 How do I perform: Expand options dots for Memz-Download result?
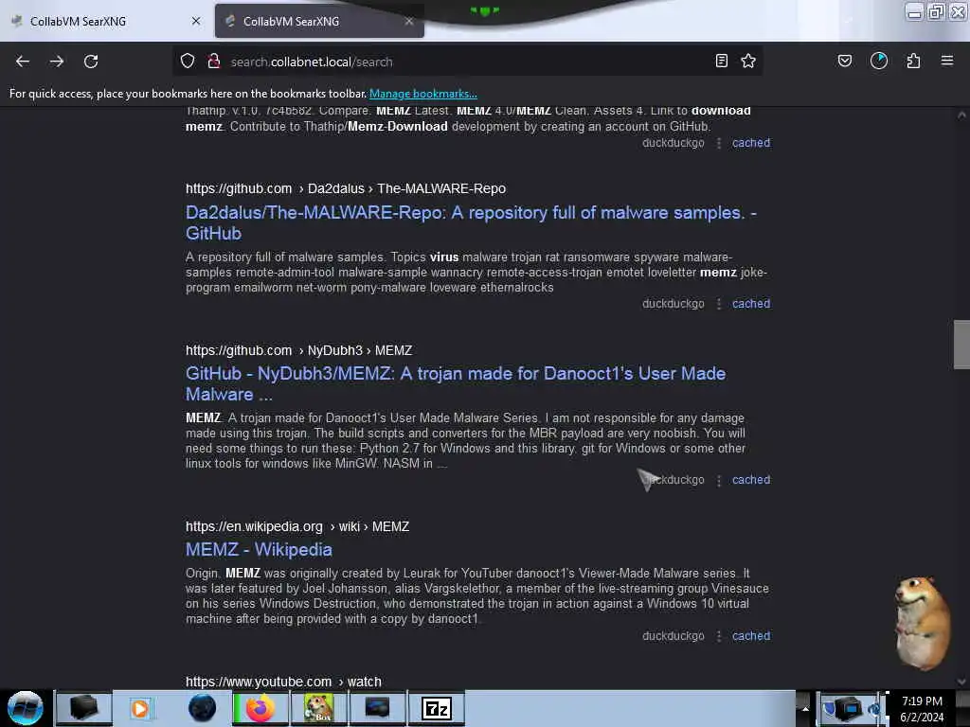pos(719,144)
